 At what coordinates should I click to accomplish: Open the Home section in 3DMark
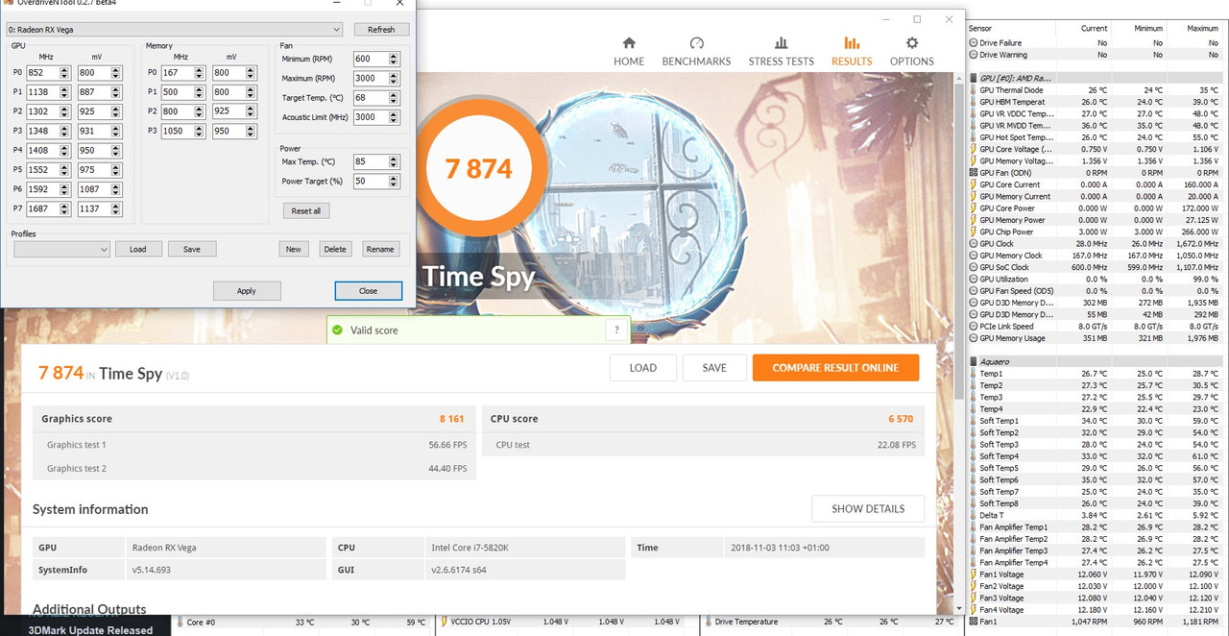pyautogui.click(x=629, y=52)
